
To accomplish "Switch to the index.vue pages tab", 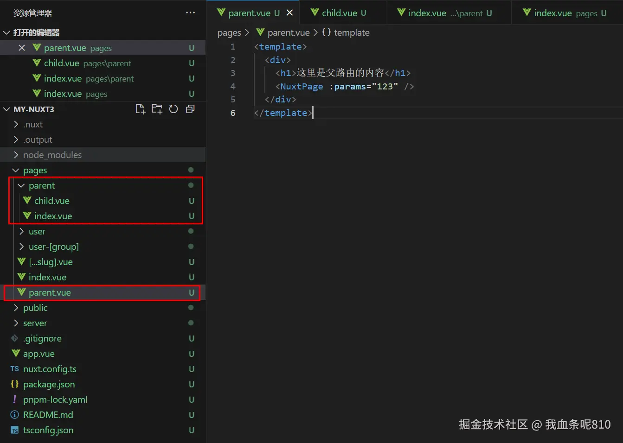I will [x=567, y=13].
